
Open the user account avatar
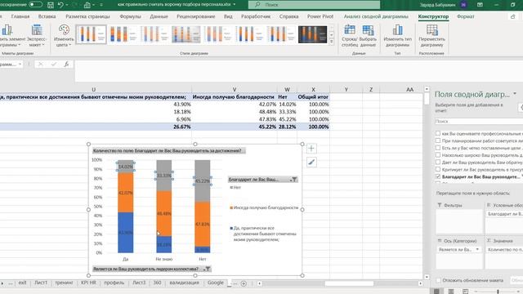(x=463, y=5)
